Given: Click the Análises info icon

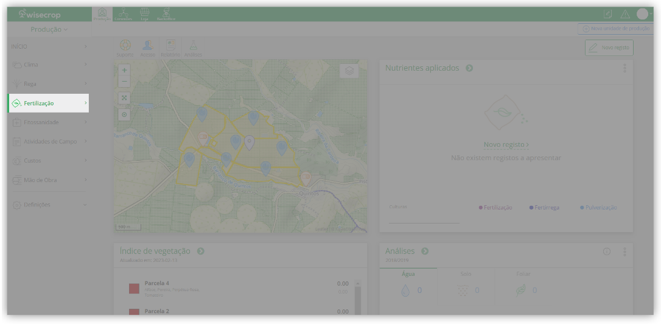Looking at the screenshot, I should pos(607,252).
